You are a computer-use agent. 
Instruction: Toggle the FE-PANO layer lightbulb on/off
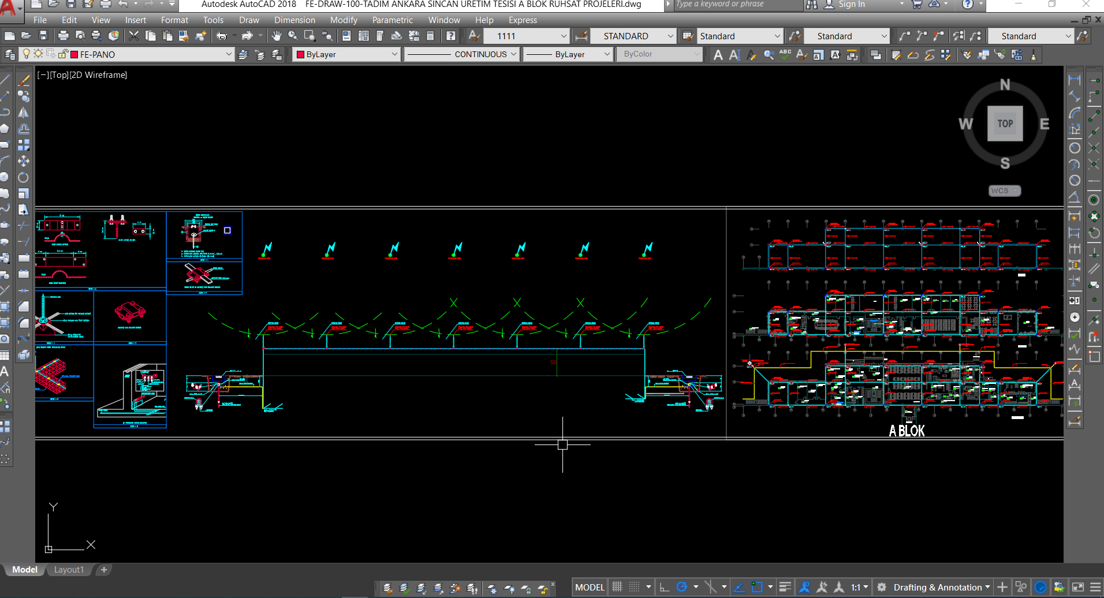click(26, 54)
